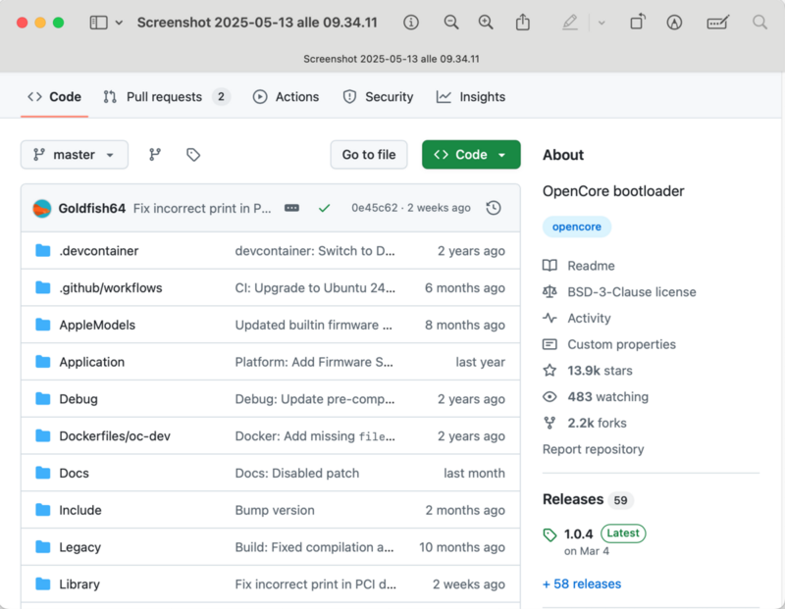785x609 pixels.
Task: Click the green check status icon
Action: coord(325,208)
